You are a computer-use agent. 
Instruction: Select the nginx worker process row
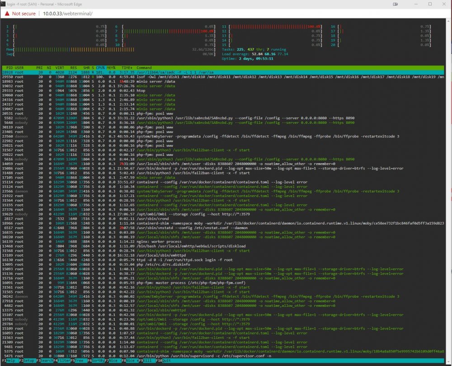click(223, 241)
